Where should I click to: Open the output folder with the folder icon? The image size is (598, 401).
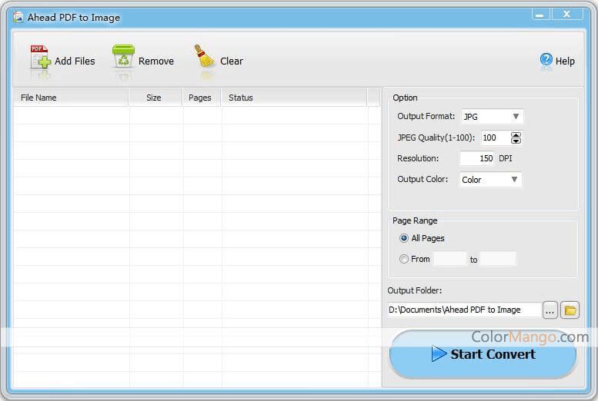point(570,310)
